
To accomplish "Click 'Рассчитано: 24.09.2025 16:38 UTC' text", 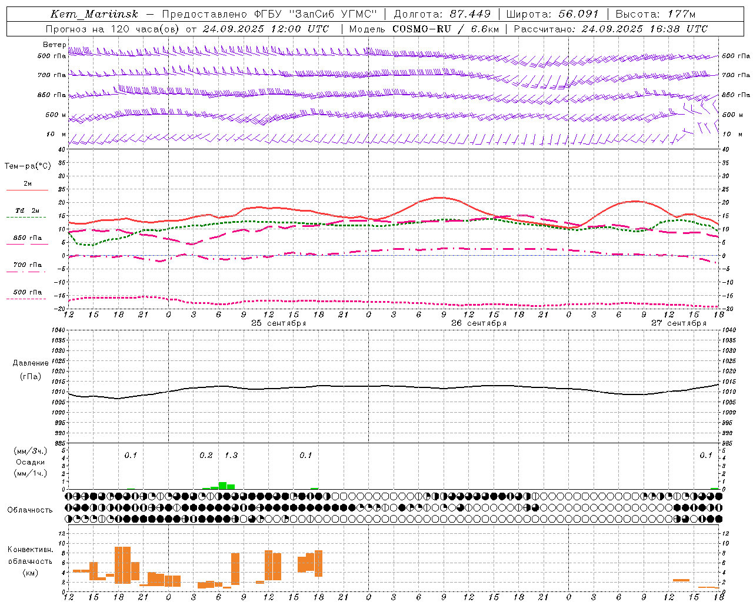I will [x=611, y=29].
